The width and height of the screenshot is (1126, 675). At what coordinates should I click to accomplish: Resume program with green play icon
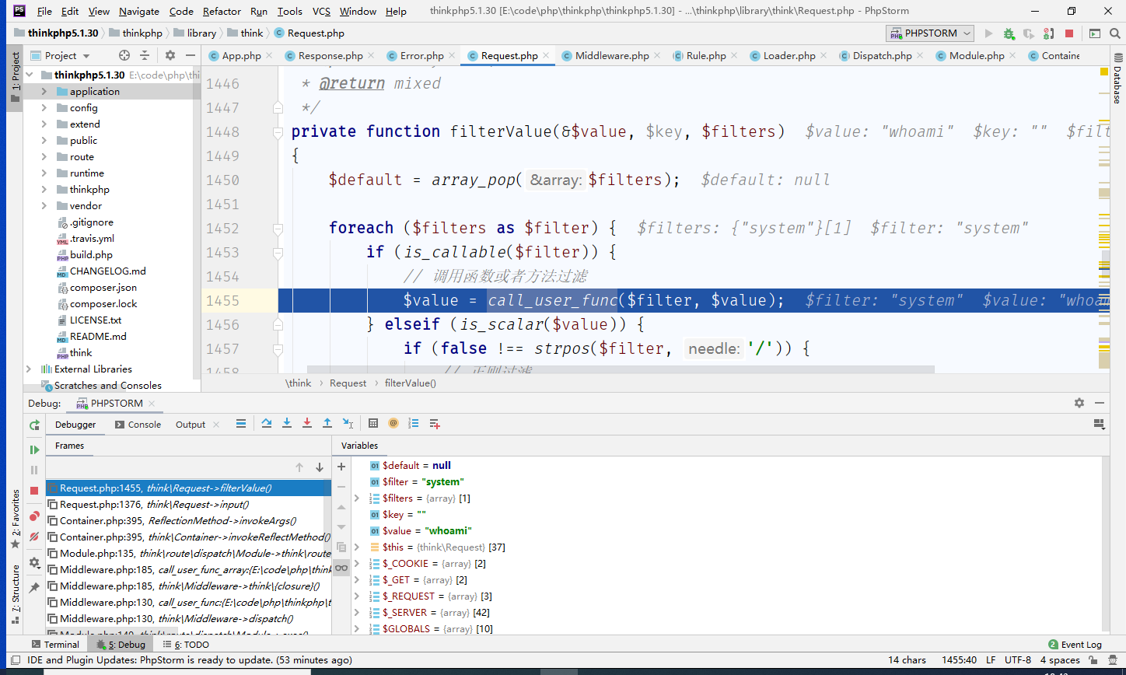[x=34, y=449]
